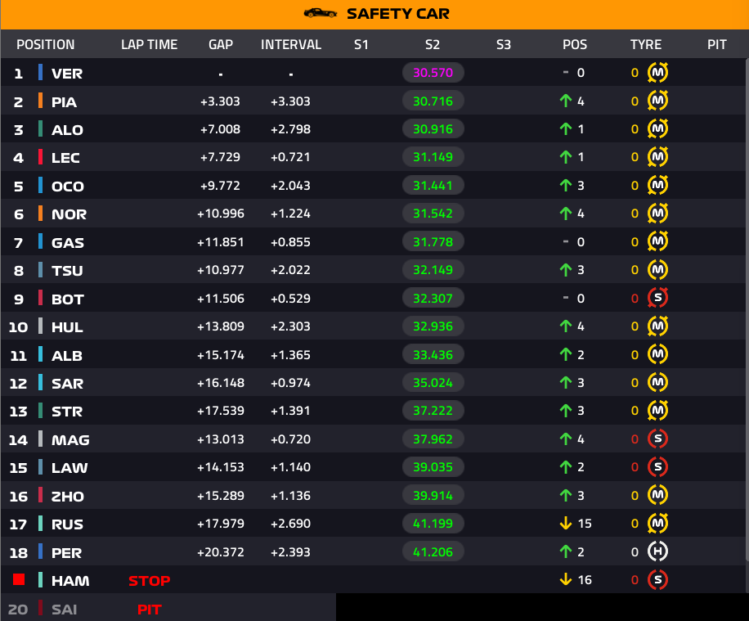Click the red PIT label for SAI

(149, 610)
